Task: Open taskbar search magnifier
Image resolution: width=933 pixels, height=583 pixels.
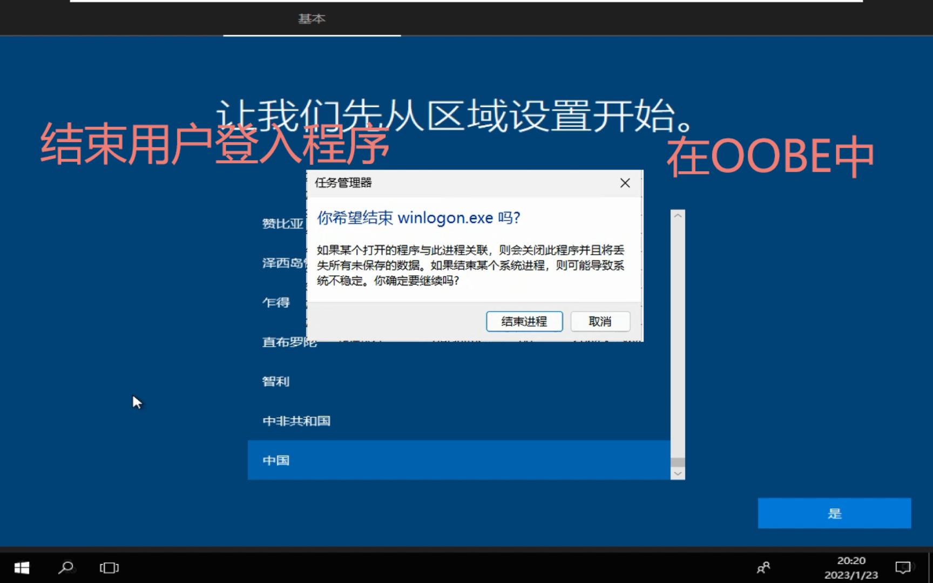Action: click(x=66, y=567)
